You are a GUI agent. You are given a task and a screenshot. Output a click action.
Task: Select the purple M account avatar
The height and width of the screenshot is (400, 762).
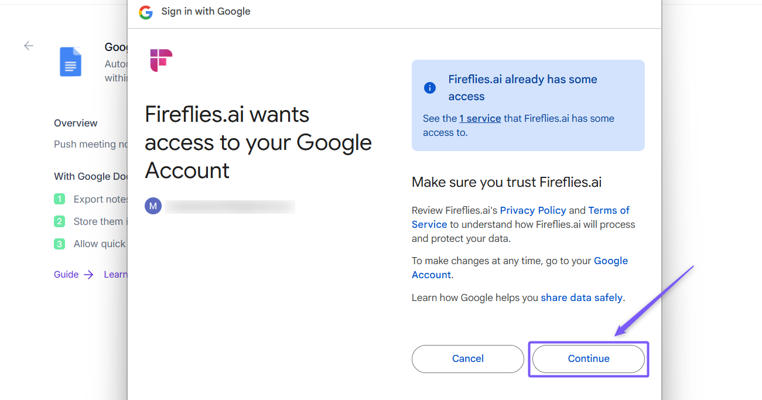coord(153,206)
